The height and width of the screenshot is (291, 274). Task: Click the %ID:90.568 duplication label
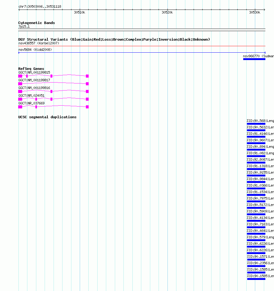(260, 121)
